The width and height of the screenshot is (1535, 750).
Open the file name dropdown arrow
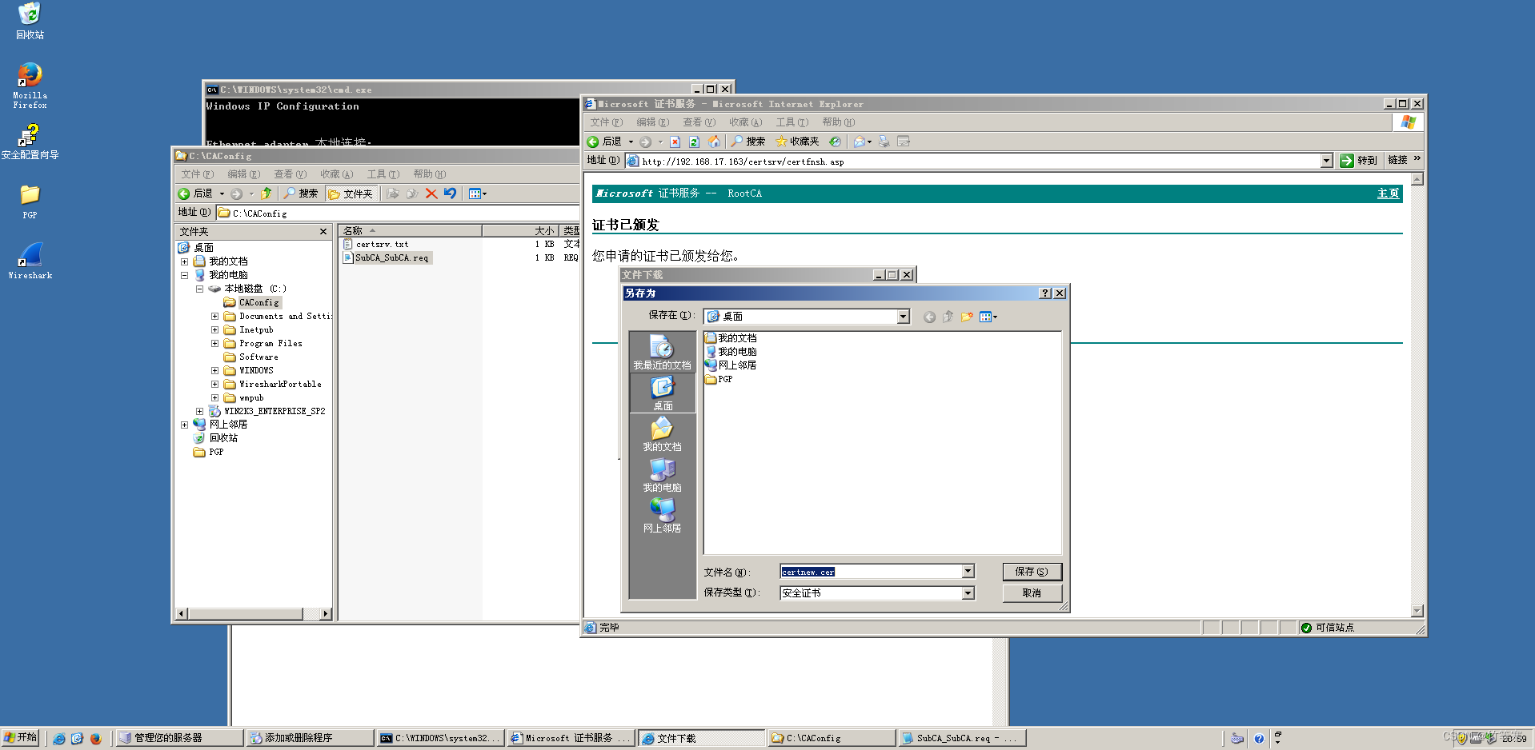[x=968, y=572]
